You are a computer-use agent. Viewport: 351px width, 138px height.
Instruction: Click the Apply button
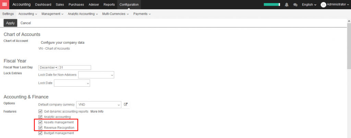[x=10, y=23]
